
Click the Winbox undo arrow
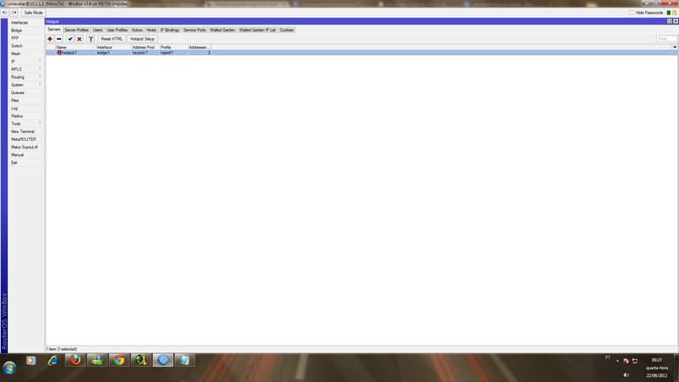click(x=5, y=13)
